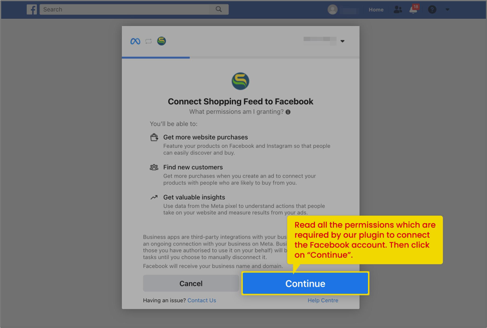This screenshot has height=328, width=487.
Task: Click the info icon beside permissions question
Action: click(288, 112)
